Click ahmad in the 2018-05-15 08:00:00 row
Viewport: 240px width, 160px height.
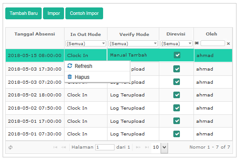click(205, 55)
